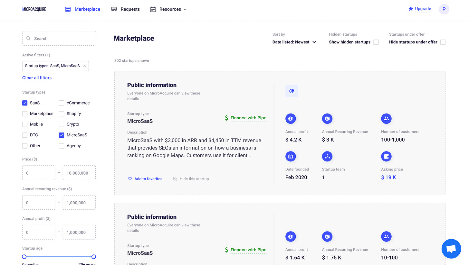
Task: Click Annual Recurring Revenue icon of first listing
Action: pyautogui.click(x=327, y=119)
